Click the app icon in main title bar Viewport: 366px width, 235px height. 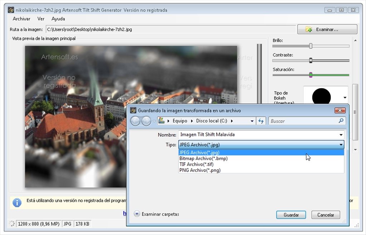click(x=11, y=10)
